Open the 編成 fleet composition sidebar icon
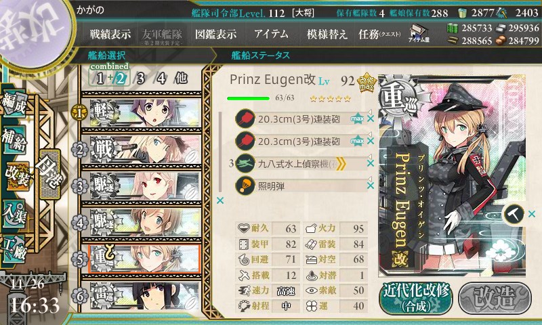The width and height of the screenshot is (542, 325). [x=14, y=104]
